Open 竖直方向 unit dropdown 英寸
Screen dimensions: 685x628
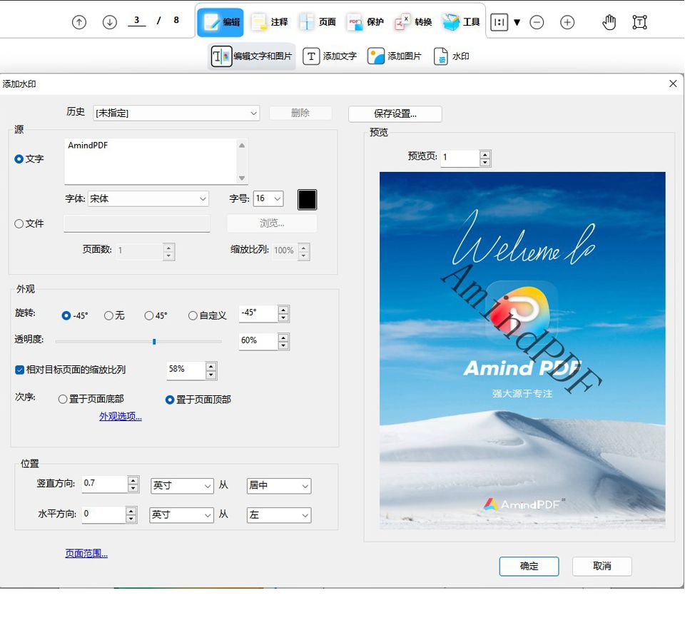[x=182, y=485]
